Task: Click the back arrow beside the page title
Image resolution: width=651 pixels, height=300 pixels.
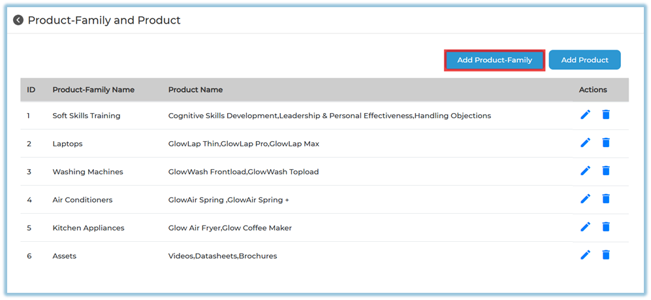Action: (18, 20)
